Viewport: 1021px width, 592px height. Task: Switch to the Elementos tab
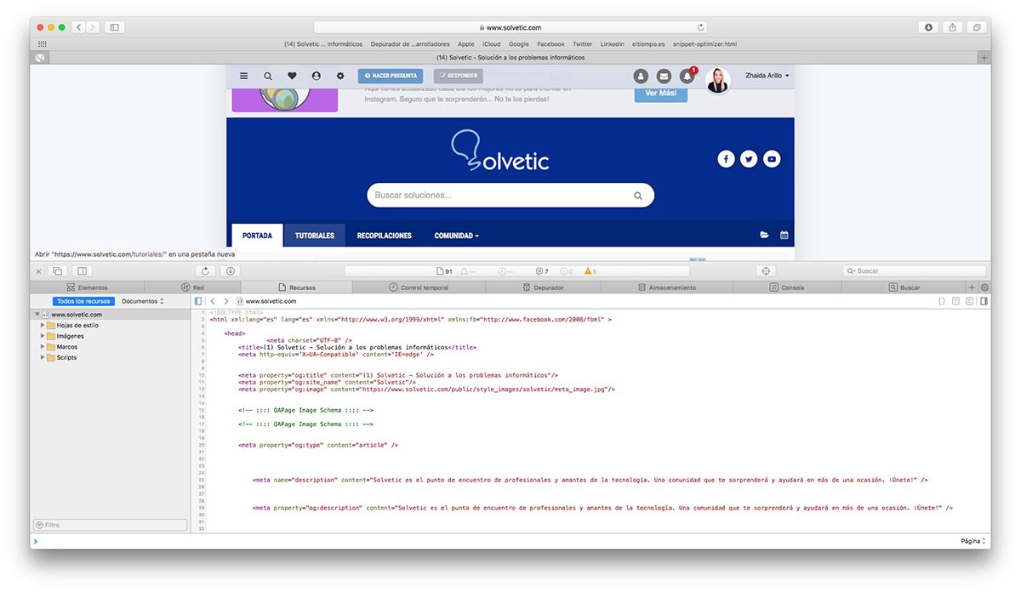point(88,287)
